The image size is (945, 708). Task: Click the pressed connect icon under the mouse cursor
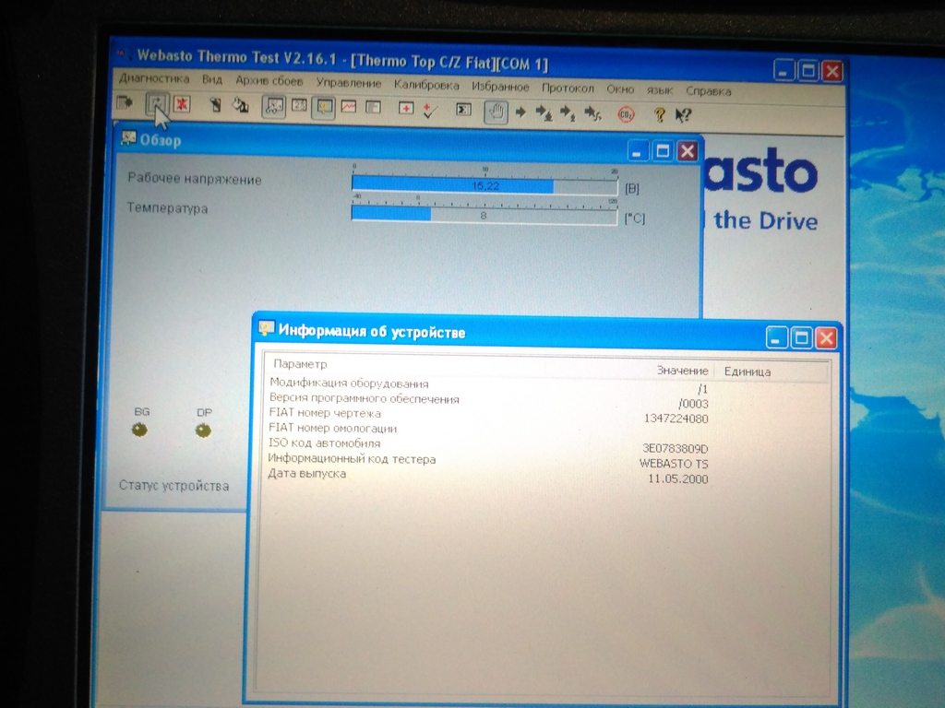point(157,104)
